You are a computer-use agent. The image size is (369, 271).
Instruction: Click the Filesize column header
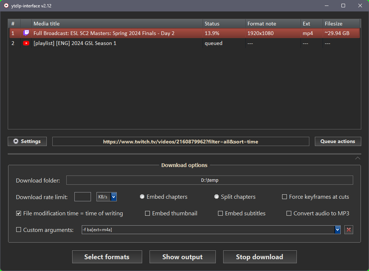point(333,23)
